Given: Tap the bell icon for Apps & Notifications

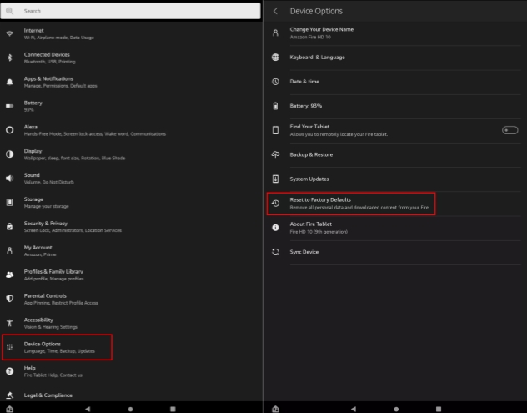Looking at the screenshot, I should coord(10,82).
